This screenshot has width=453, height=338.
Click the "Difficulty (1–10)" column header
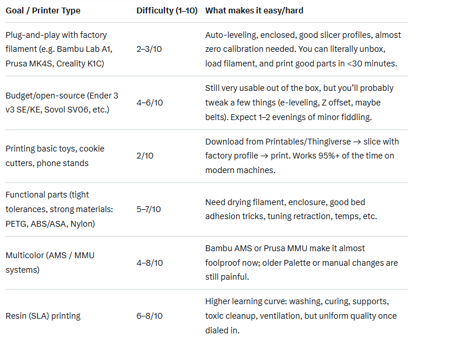pos(166,10)
